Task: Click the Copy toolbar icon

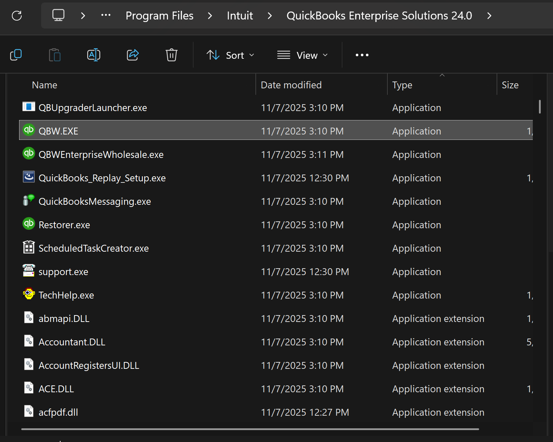Action: [16, 55]
